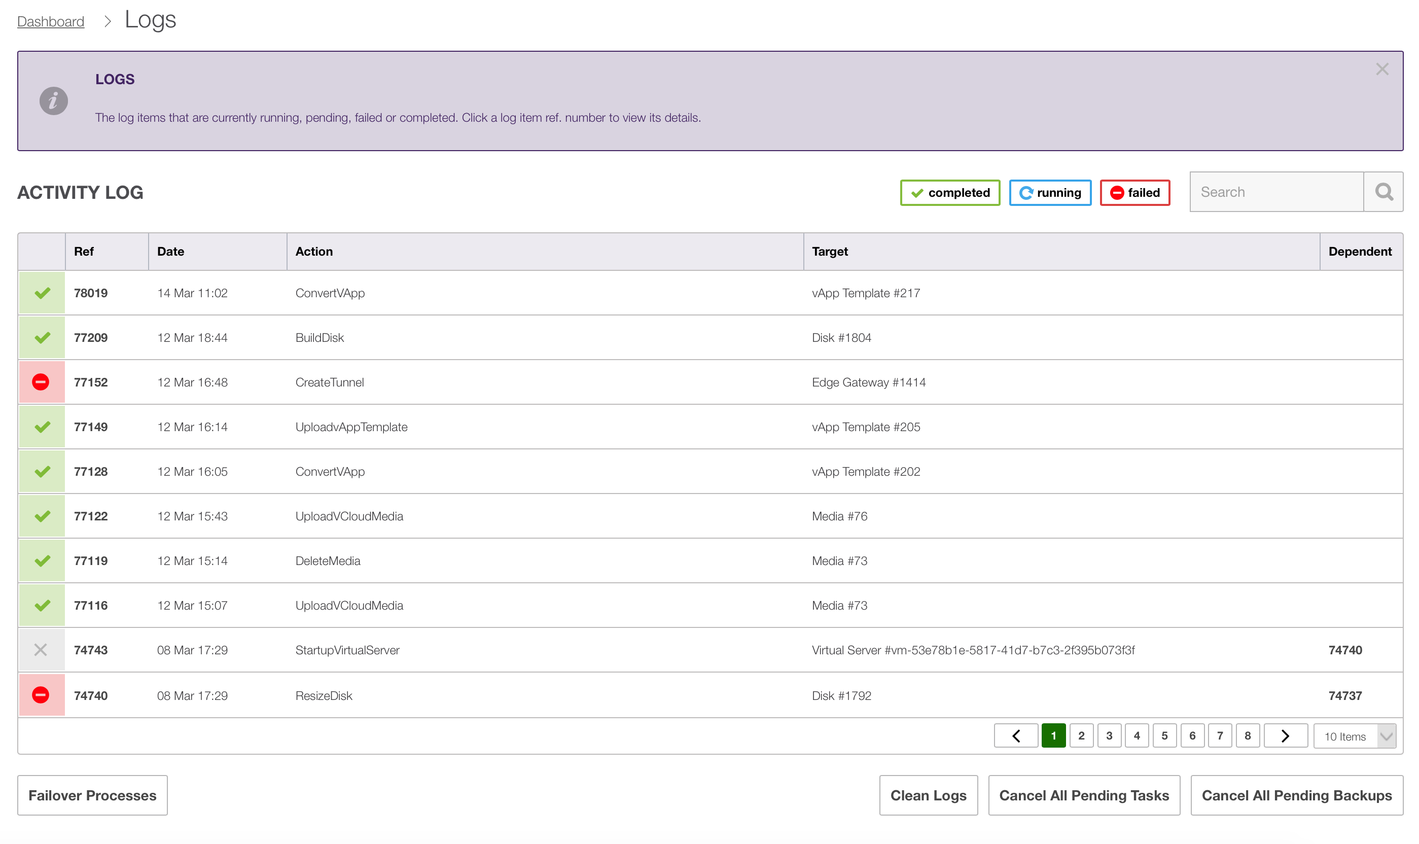Click the info icon in the Logs banner

point(53,100)
